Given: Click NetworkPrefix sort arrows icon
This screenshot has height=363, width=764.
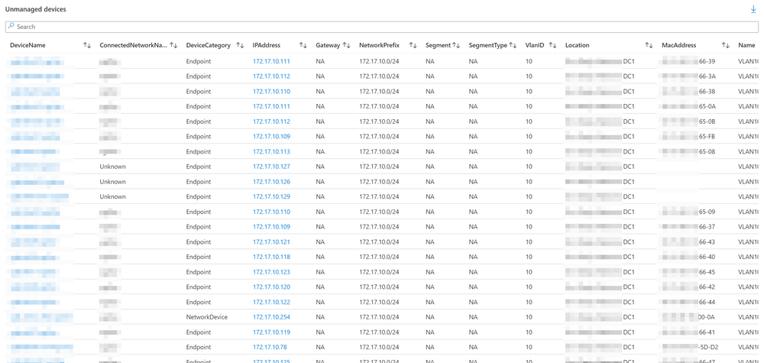Looking at the screenshot, I should click(x=413, y=45).
